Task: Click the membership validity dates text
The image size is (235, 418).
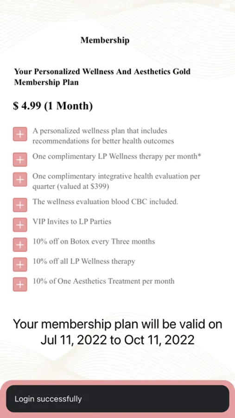Action: pos(117,332)
